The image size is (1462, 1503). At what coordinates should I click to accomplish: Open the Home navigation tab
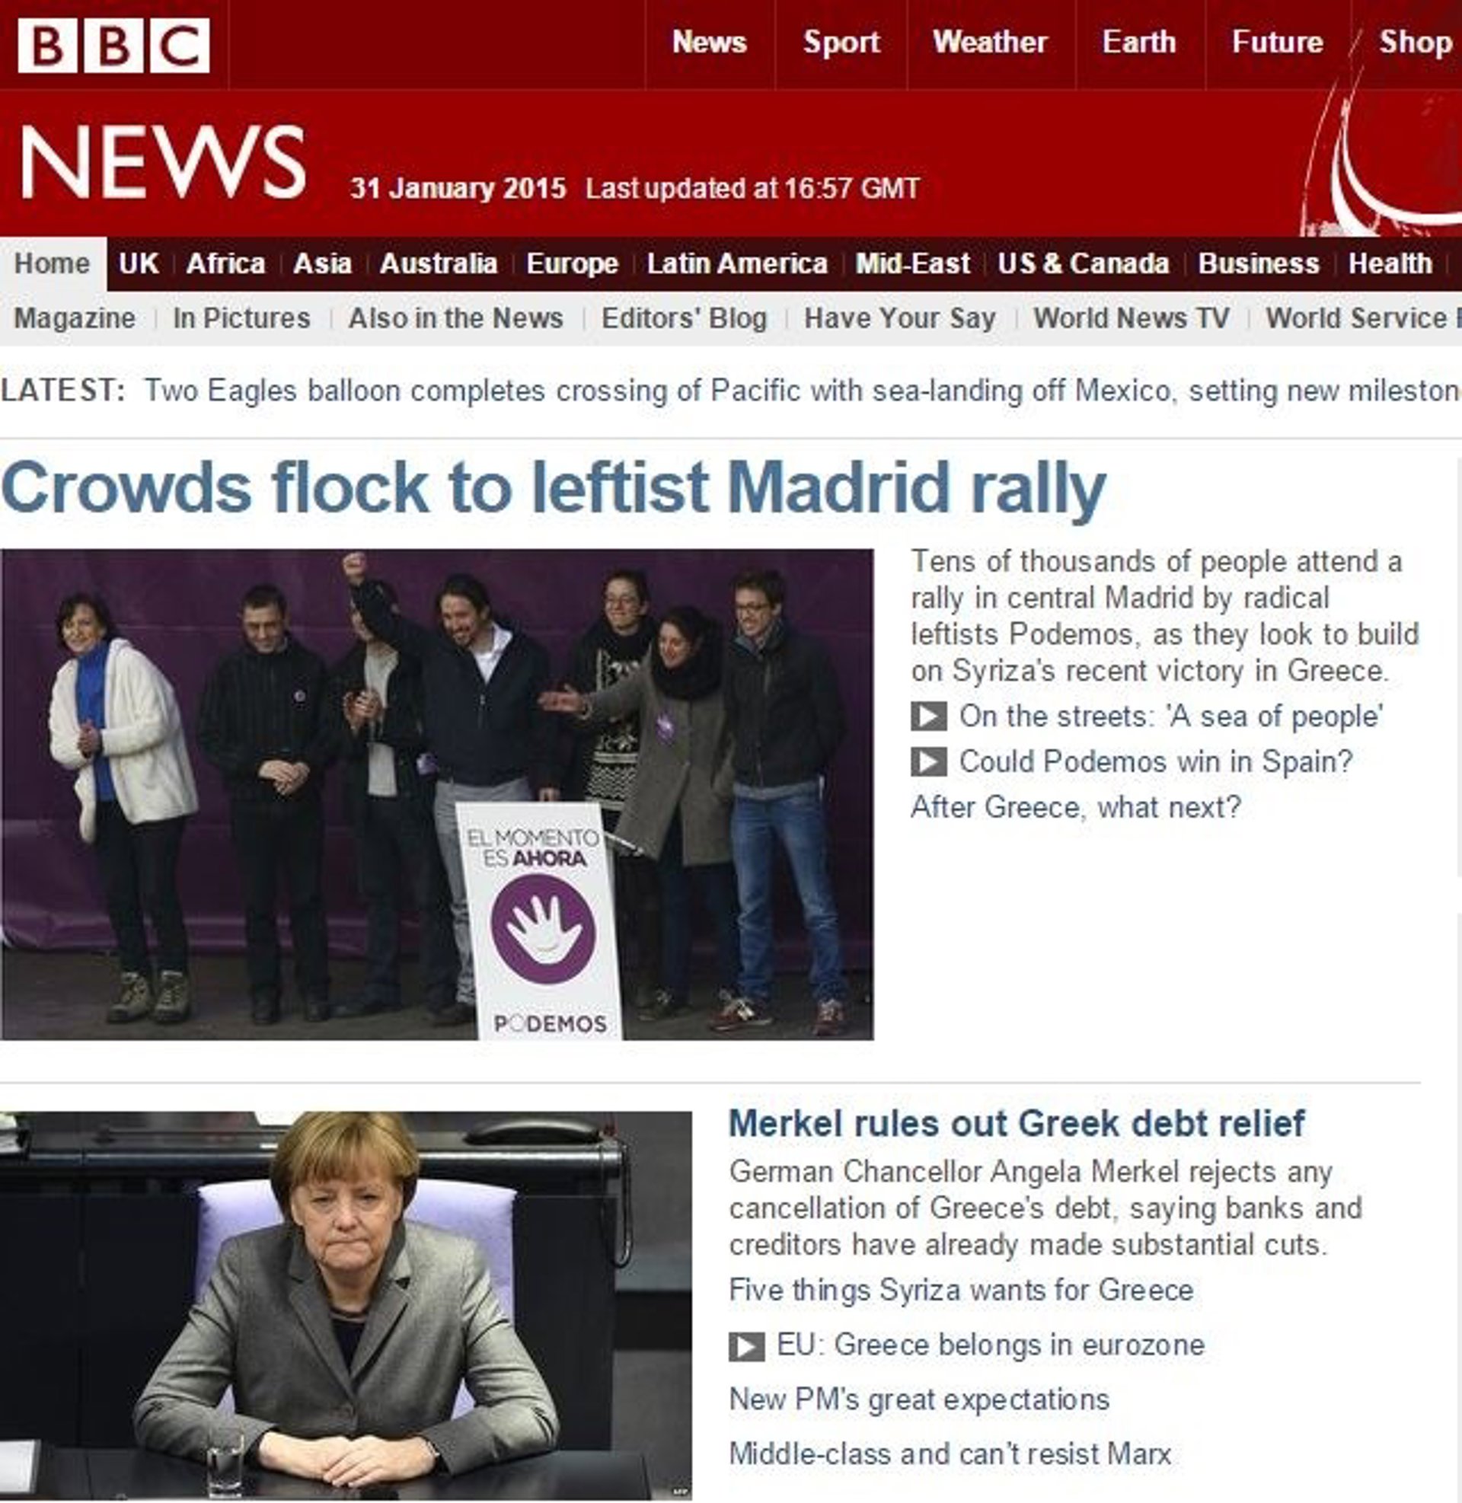53,264
